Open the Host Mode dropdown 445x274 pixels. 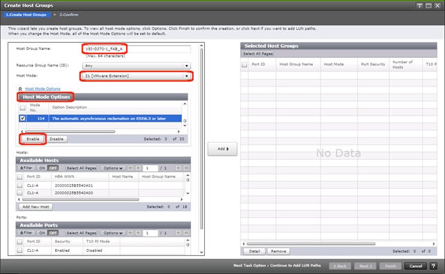click(x=136, y=76)
